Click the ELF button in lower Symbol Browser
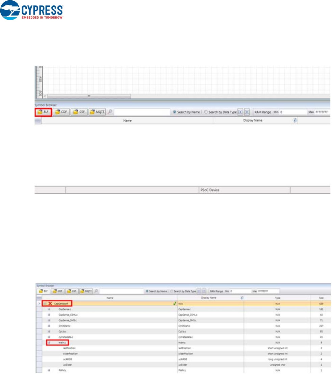The height and width of the screenshot is (374, 332). [x=43, y=291]
